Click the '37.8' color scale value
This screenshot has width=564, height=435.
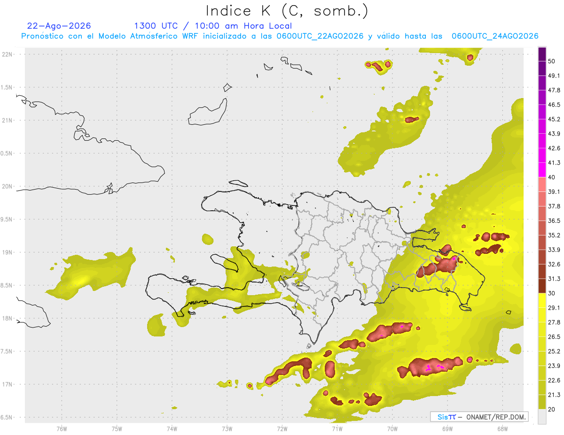(555, 206)
